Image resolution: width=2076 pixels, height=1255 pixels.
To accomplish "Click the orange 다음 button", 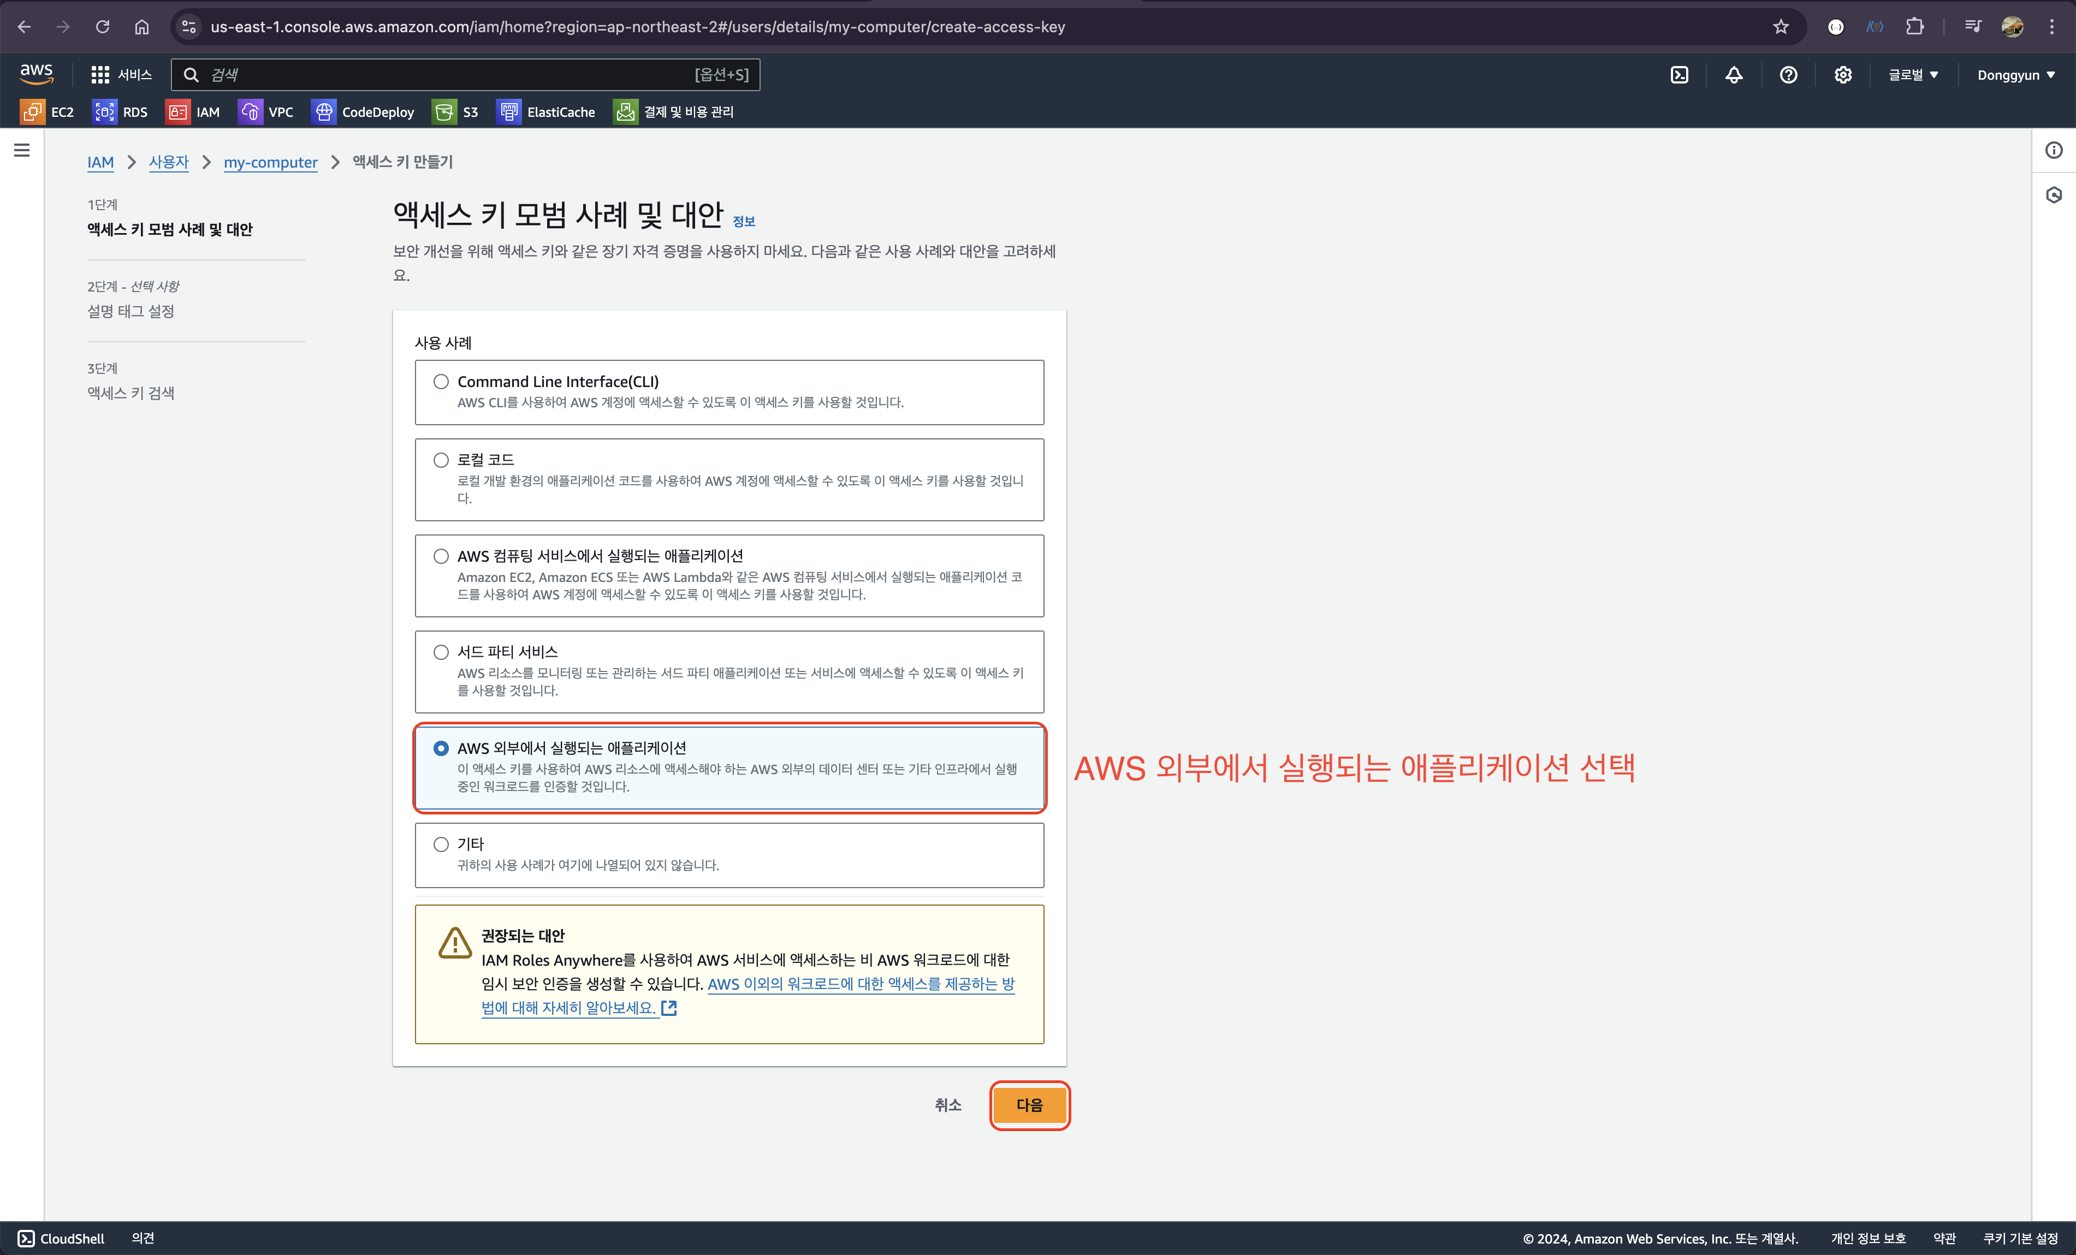I will [x=1029, y=1105].
